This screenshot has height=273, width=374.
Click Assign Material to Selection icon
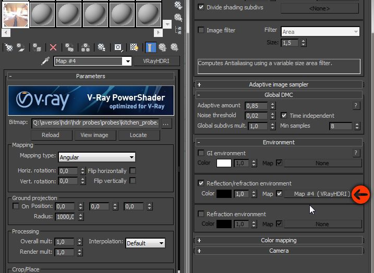(x=37, y=47)
